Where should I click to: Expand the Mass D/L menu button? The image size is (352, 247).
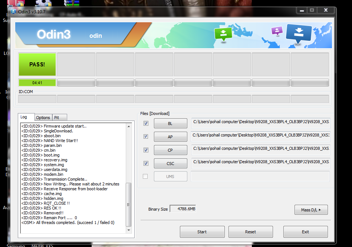click(x=311, y=210)
